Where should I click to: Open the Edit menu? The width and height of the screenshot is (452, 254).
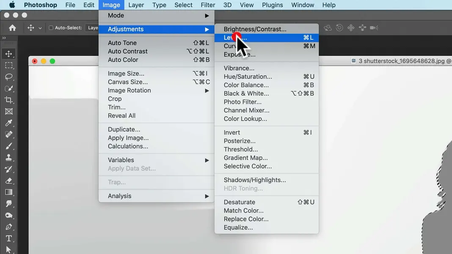click(89, 5)
